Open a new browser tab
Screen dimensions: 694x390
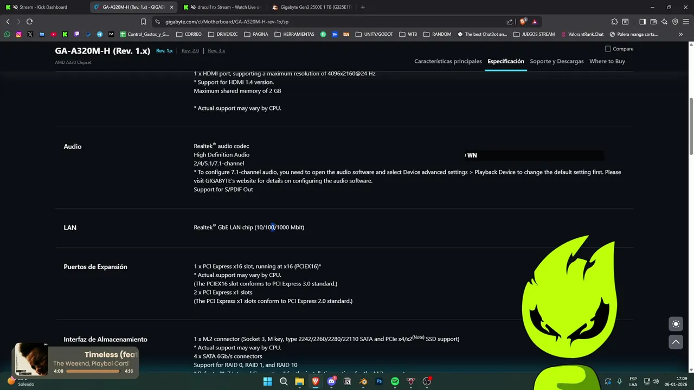tap(363, 7)
